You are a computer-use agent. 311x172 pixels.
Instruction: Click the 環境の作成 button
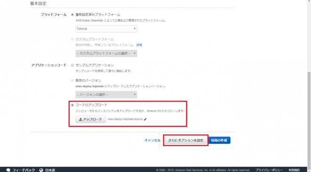(x=219, y=140)
